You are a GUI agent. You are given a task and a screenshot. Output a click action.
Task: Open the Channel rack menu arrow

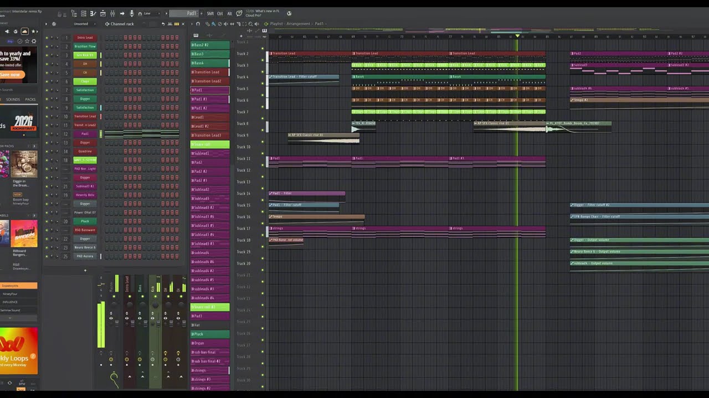pyautogui.click(x=46, y=24)
